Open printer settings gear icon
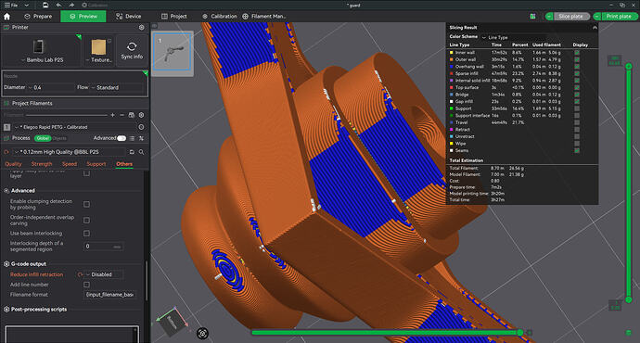 click(x=142, y=27)
